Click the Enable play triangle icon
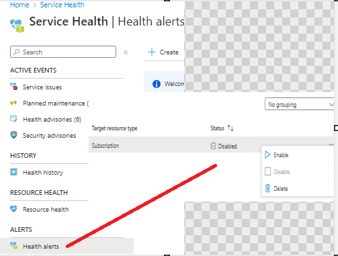Screen dimensions: 338x256 click(x=267, y=155)
